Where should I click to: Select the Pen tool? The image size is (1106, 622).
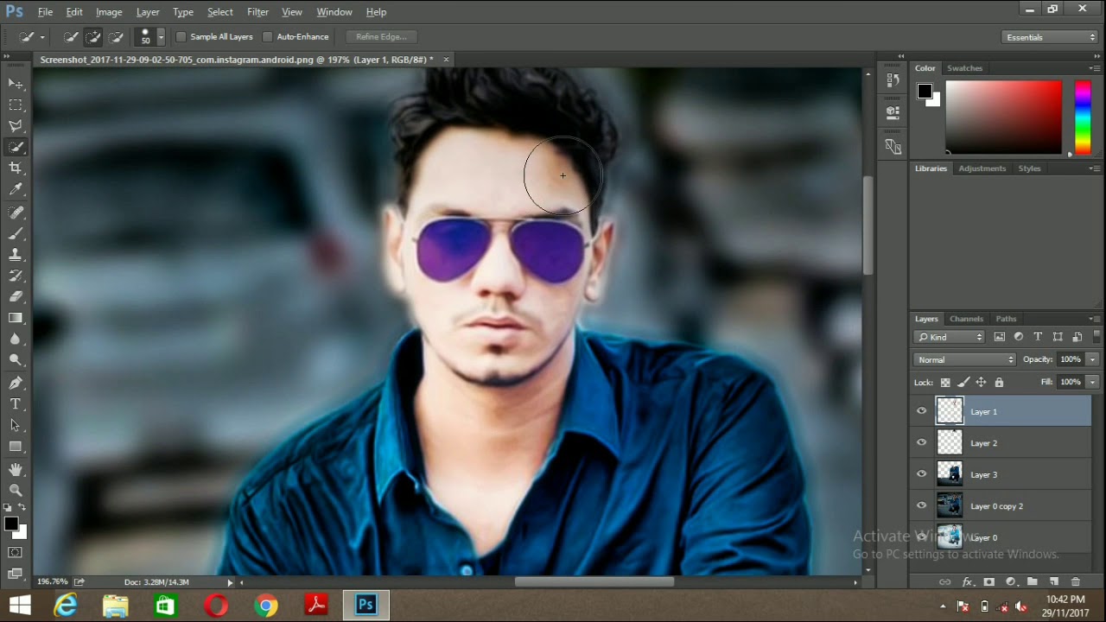tap(16, 383)
